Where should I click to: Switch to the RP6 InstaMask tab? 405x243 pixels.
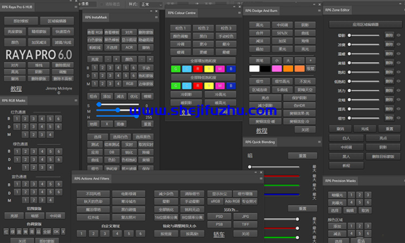[96, 17]
